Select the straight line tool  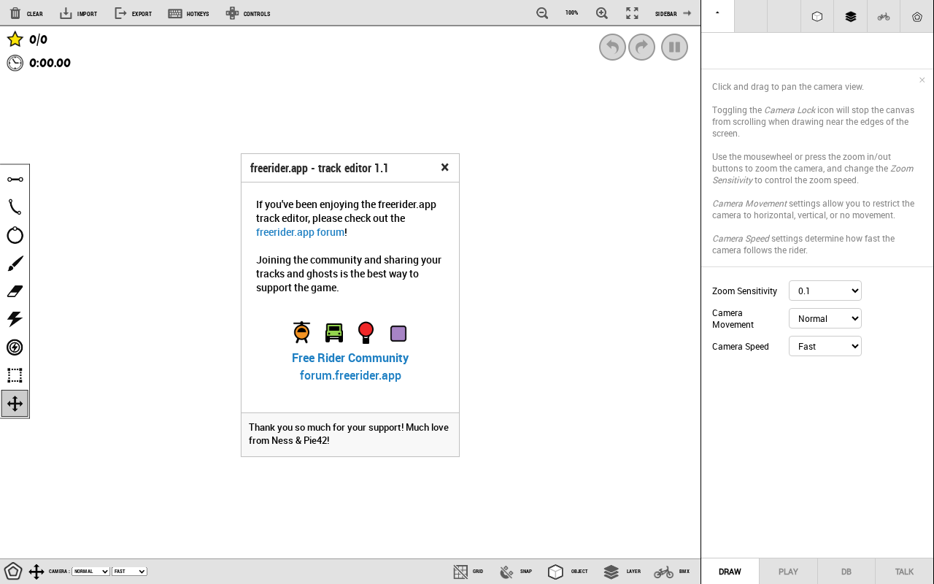click(15, 180)
